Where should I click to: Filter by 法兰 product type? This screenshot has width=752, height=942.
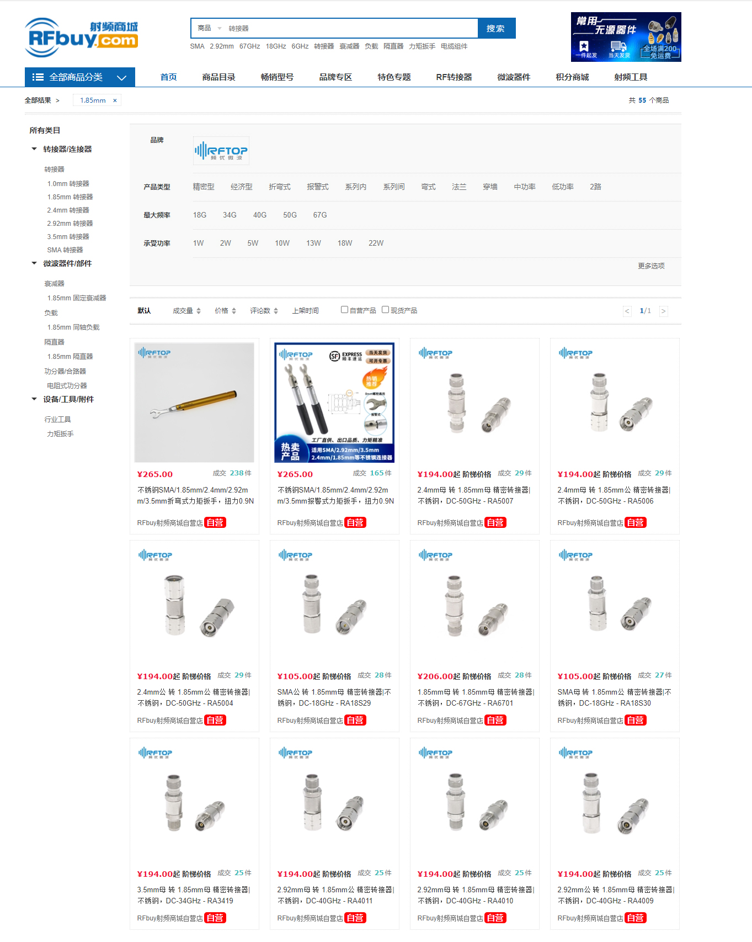[459, 187]
